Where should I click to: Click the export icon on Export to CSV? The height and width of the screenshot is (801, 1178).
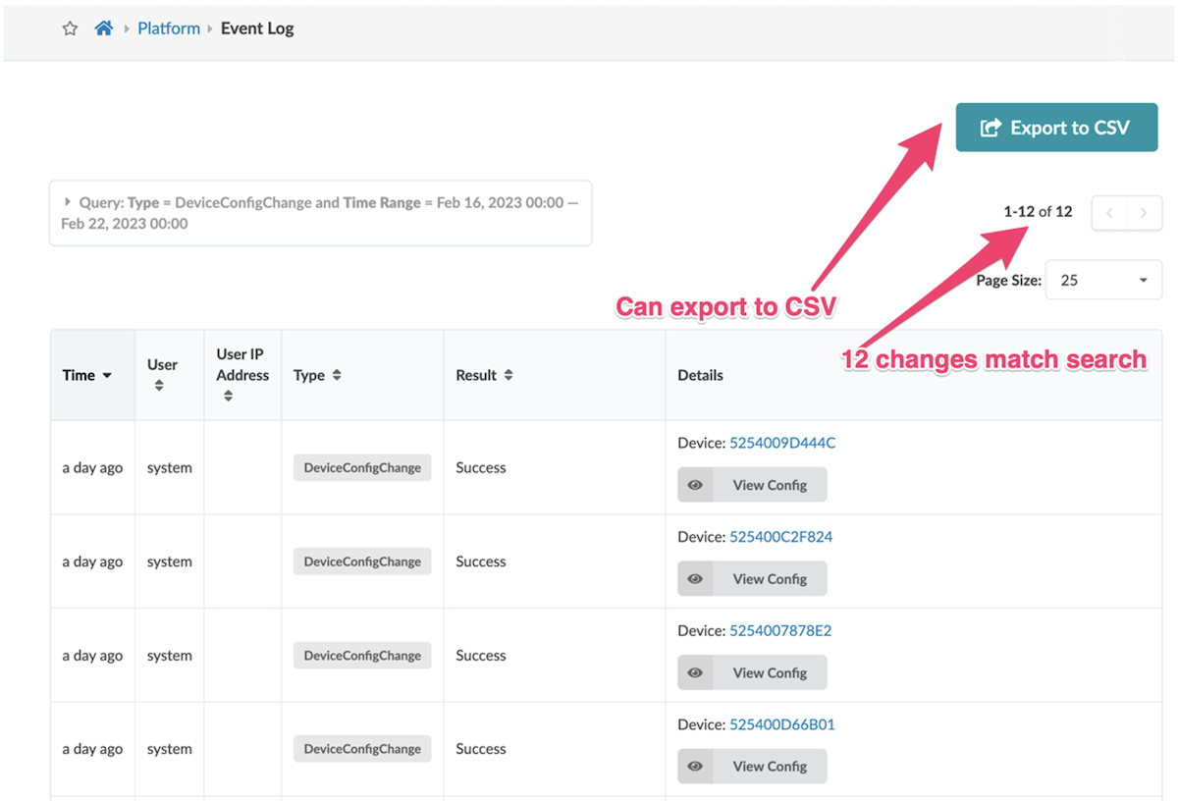(991, 128)
